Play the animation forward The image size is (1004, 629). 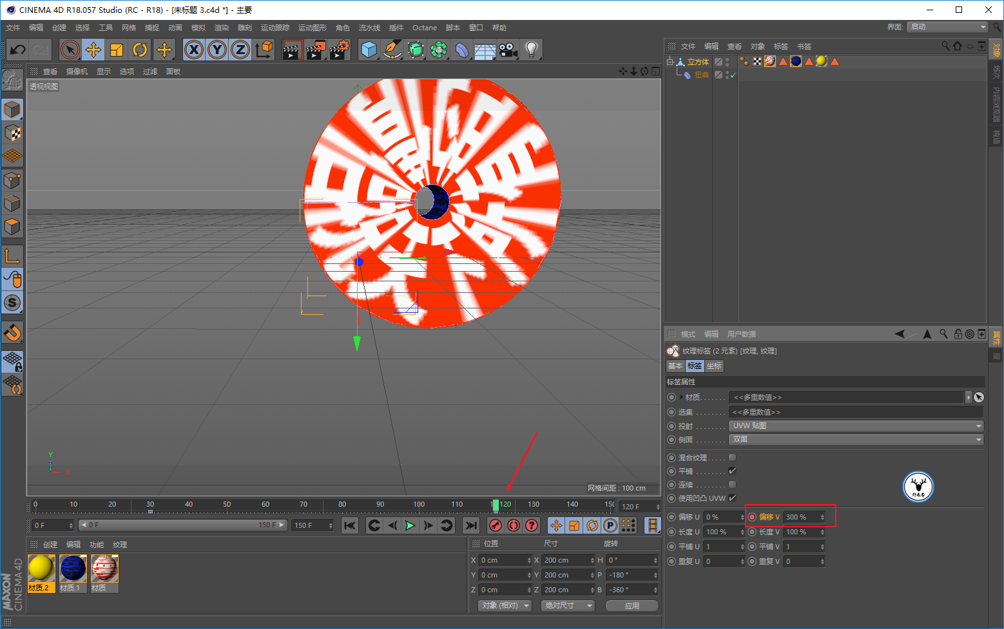coord(410,525)
